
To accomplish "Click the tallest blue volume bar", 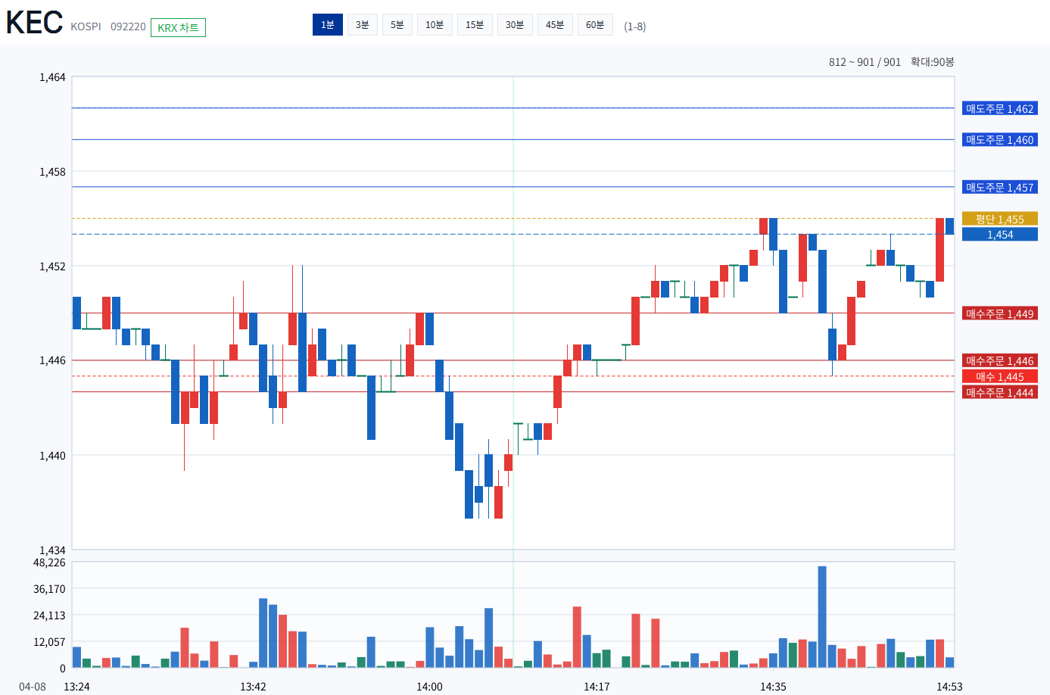I will click(x=822, y=617).
